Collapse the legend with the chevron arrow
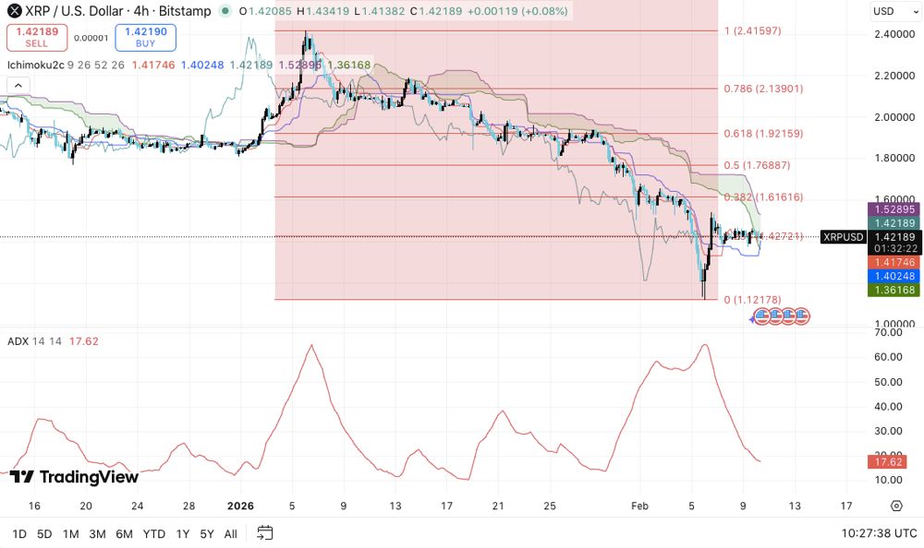 (17, 83)
